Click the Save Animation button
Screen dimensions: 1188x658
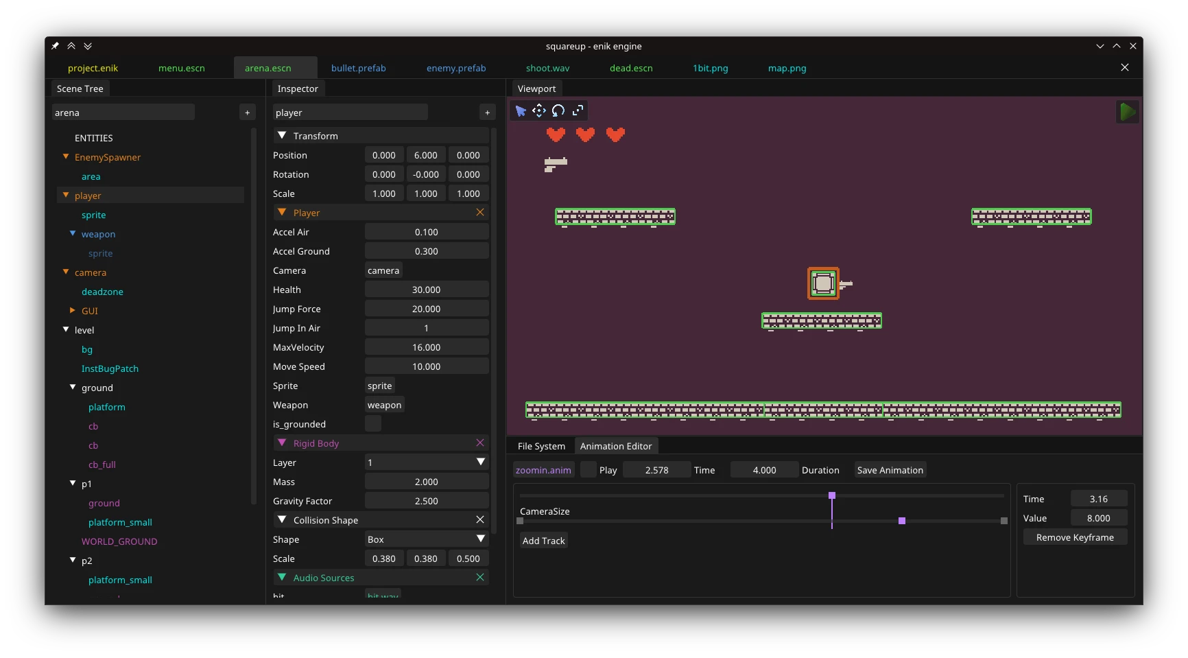click(890, 470)
